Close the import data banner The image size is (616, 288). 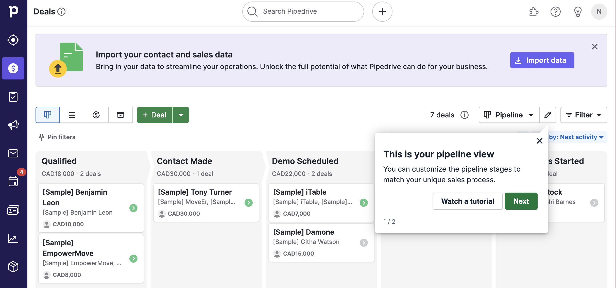pyautogui.click(x=595, y=47)
